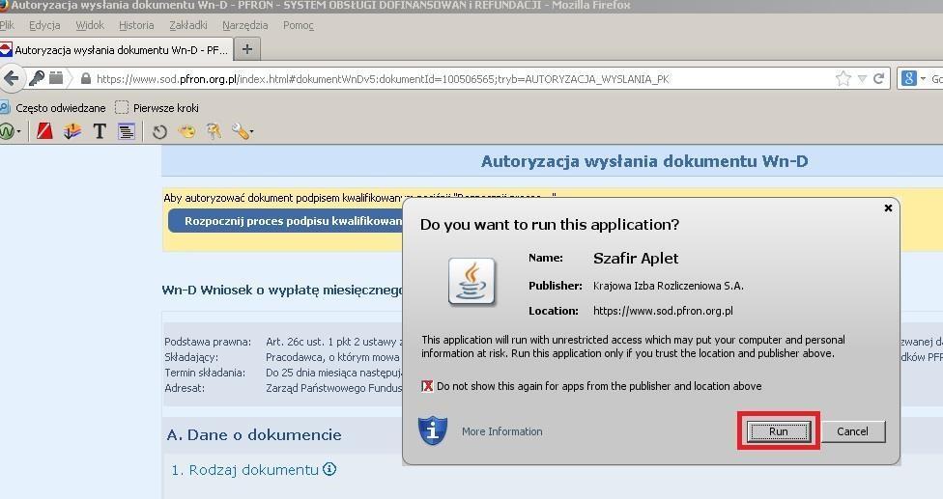Click the paint palette toolbar icon

[x=187, y=131]
